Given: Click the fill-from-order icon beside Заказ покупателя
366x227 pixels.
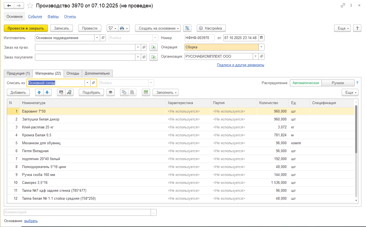Looking at the screenshot, I should (154, 57).
